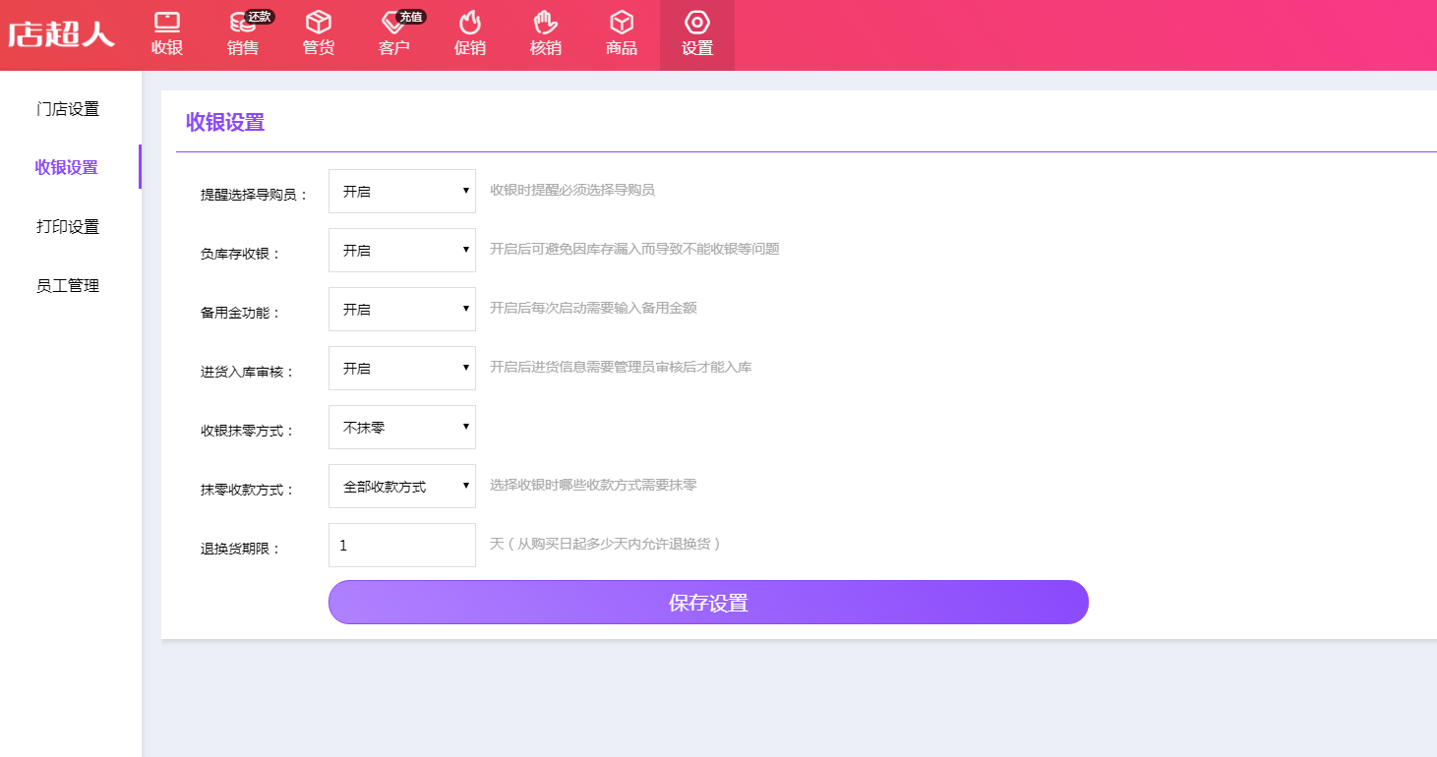The image size is (1437, 757).
Task: Click hint 开启后每次启动需要输入备用金额
Action: (593, 308)
